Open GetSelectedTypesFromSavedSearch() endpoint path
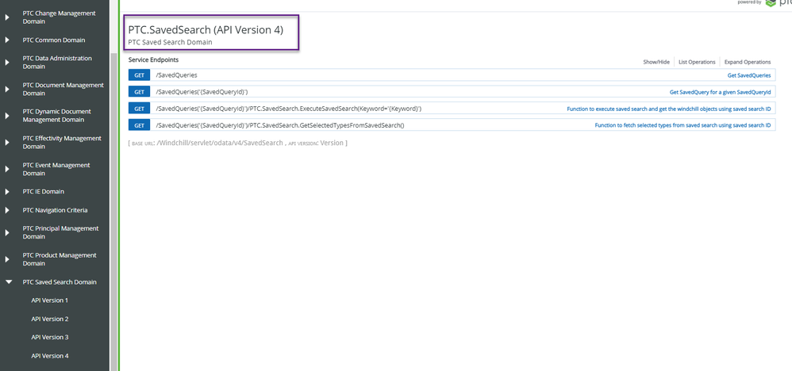The height and width of the screenshot is (371, 792). click(280, 125)
